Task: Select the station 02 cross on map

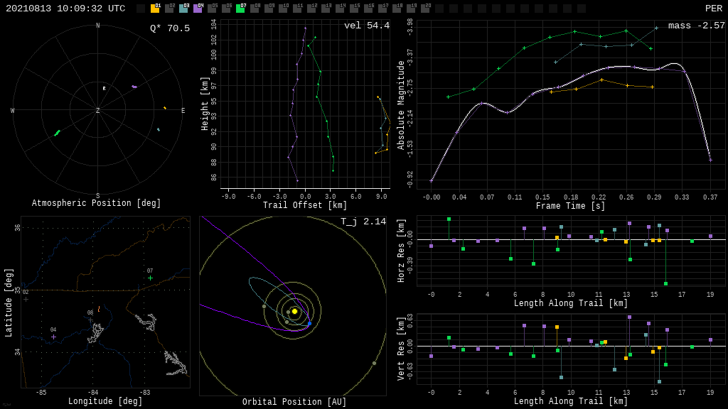Action: tap(26, 299)
